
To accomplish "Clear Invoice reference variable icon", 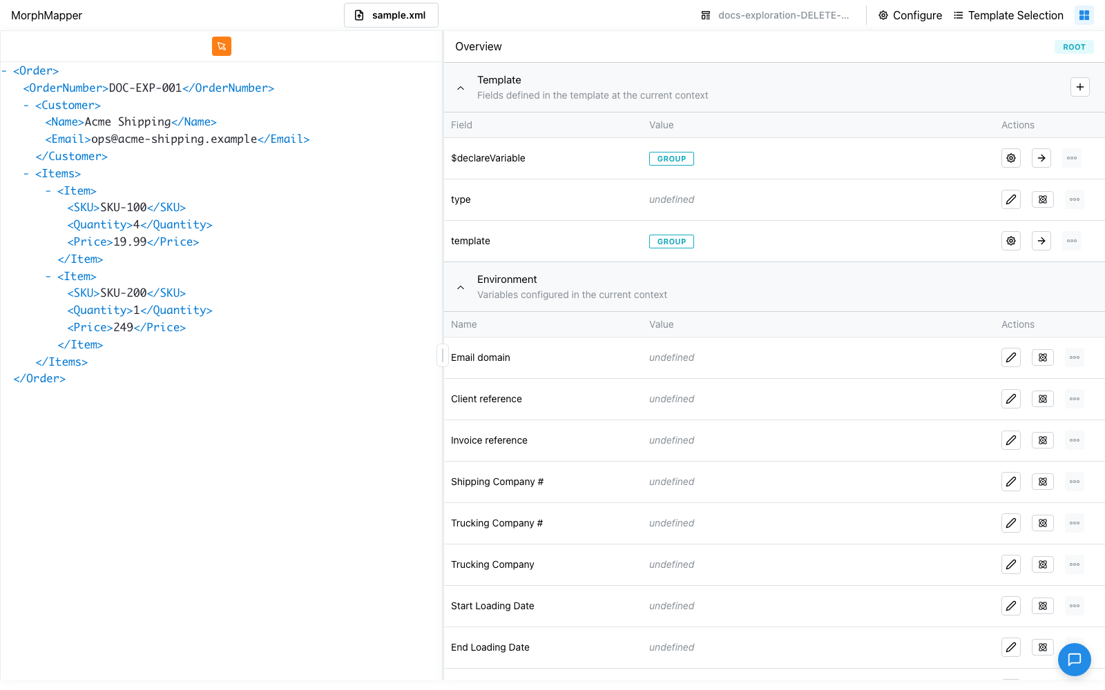I will pos(1043,440).
